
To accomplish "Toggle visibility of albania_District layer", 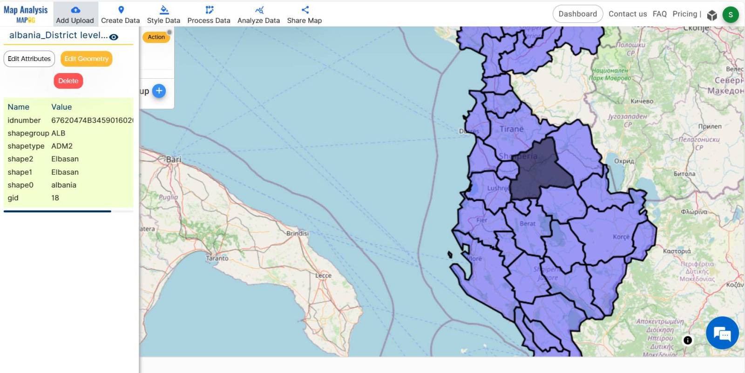I will 114,37.
